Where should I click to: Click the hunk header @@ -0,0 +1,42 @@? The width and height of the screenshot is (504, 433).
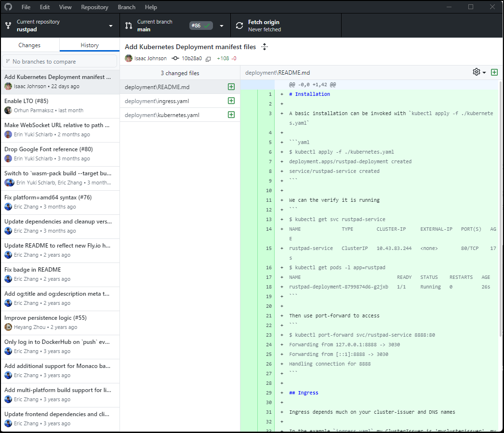pos(312,84)
